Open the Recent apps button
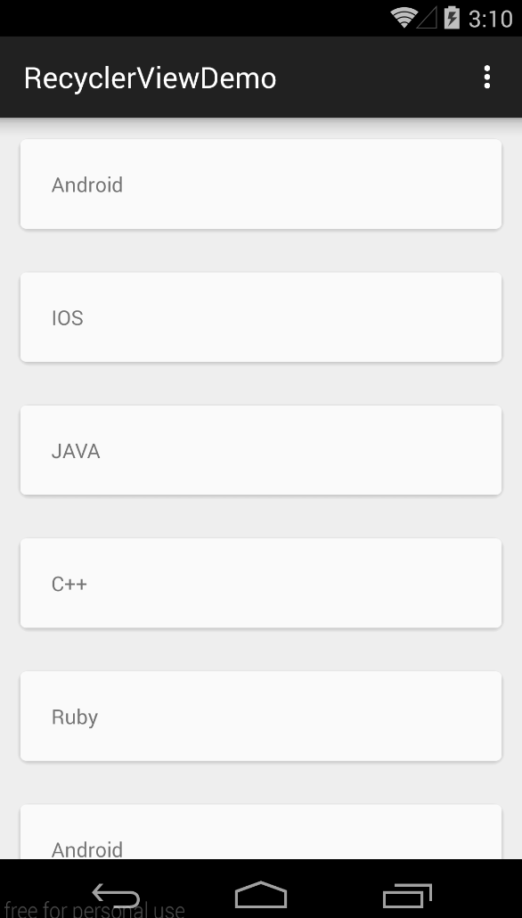 tap(407, 896)
